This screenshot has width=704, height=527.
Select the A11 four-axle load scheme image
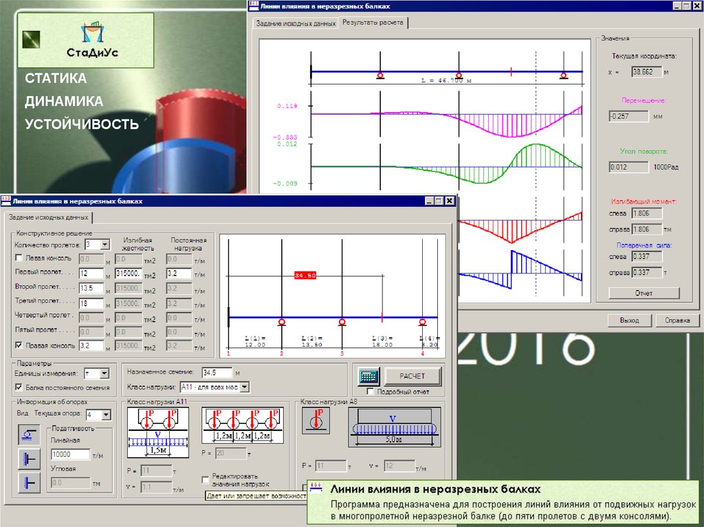[x=242, y=425]
